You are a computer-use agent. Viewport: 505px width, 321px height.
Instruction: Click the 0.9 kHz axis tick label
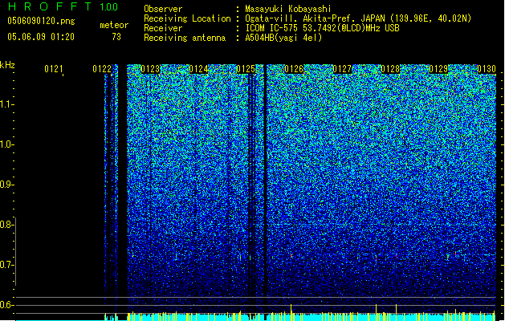tap(6, 185)
